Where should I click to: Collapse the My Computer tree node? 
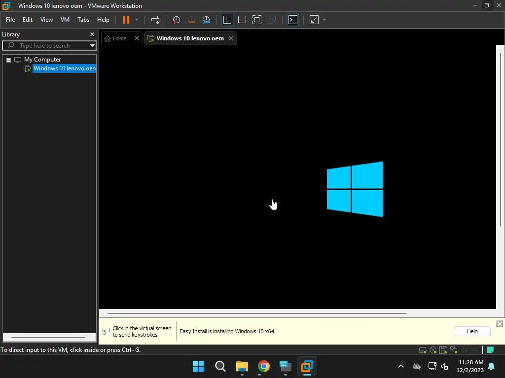tap(9, 60)
